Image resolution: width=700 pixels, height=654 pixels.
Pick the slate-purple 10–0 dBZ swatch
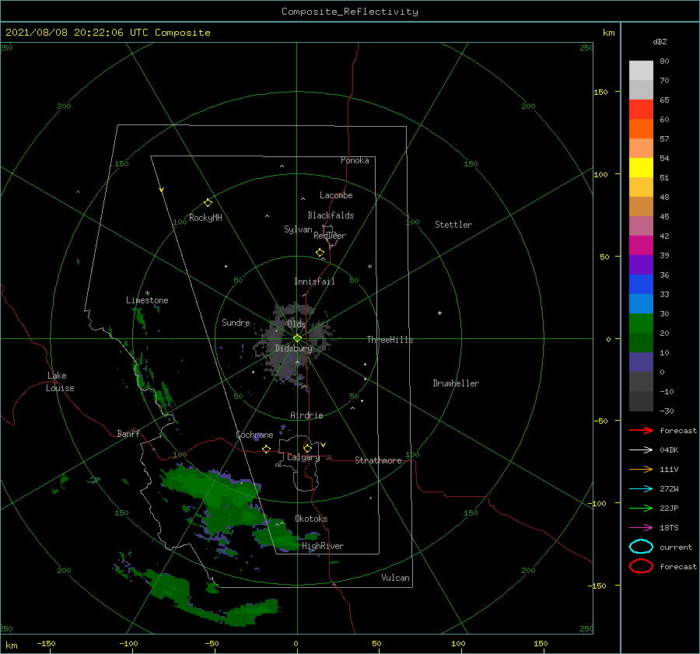(x=641, y=362)
